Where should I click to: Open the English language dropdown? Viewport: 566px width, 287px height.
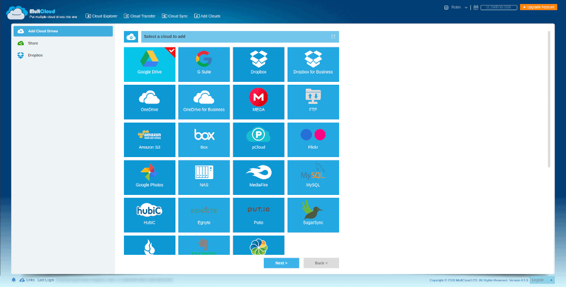click(542, 280)
